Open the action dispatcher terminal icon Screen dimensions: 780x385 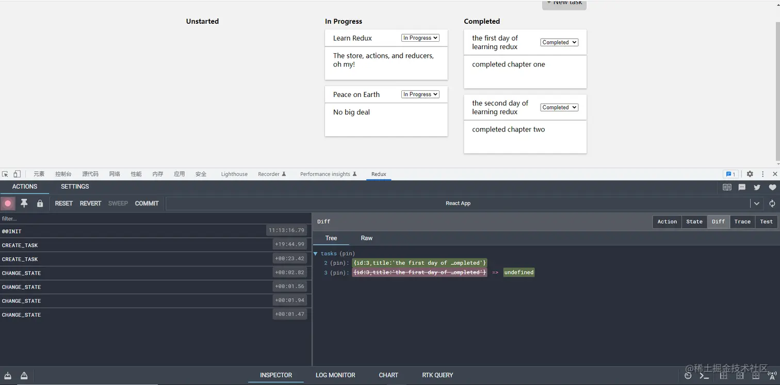(x=704, y=375)
